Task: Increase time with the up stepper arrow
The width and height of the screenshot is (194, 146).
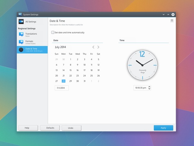Action: click(149, 87)
